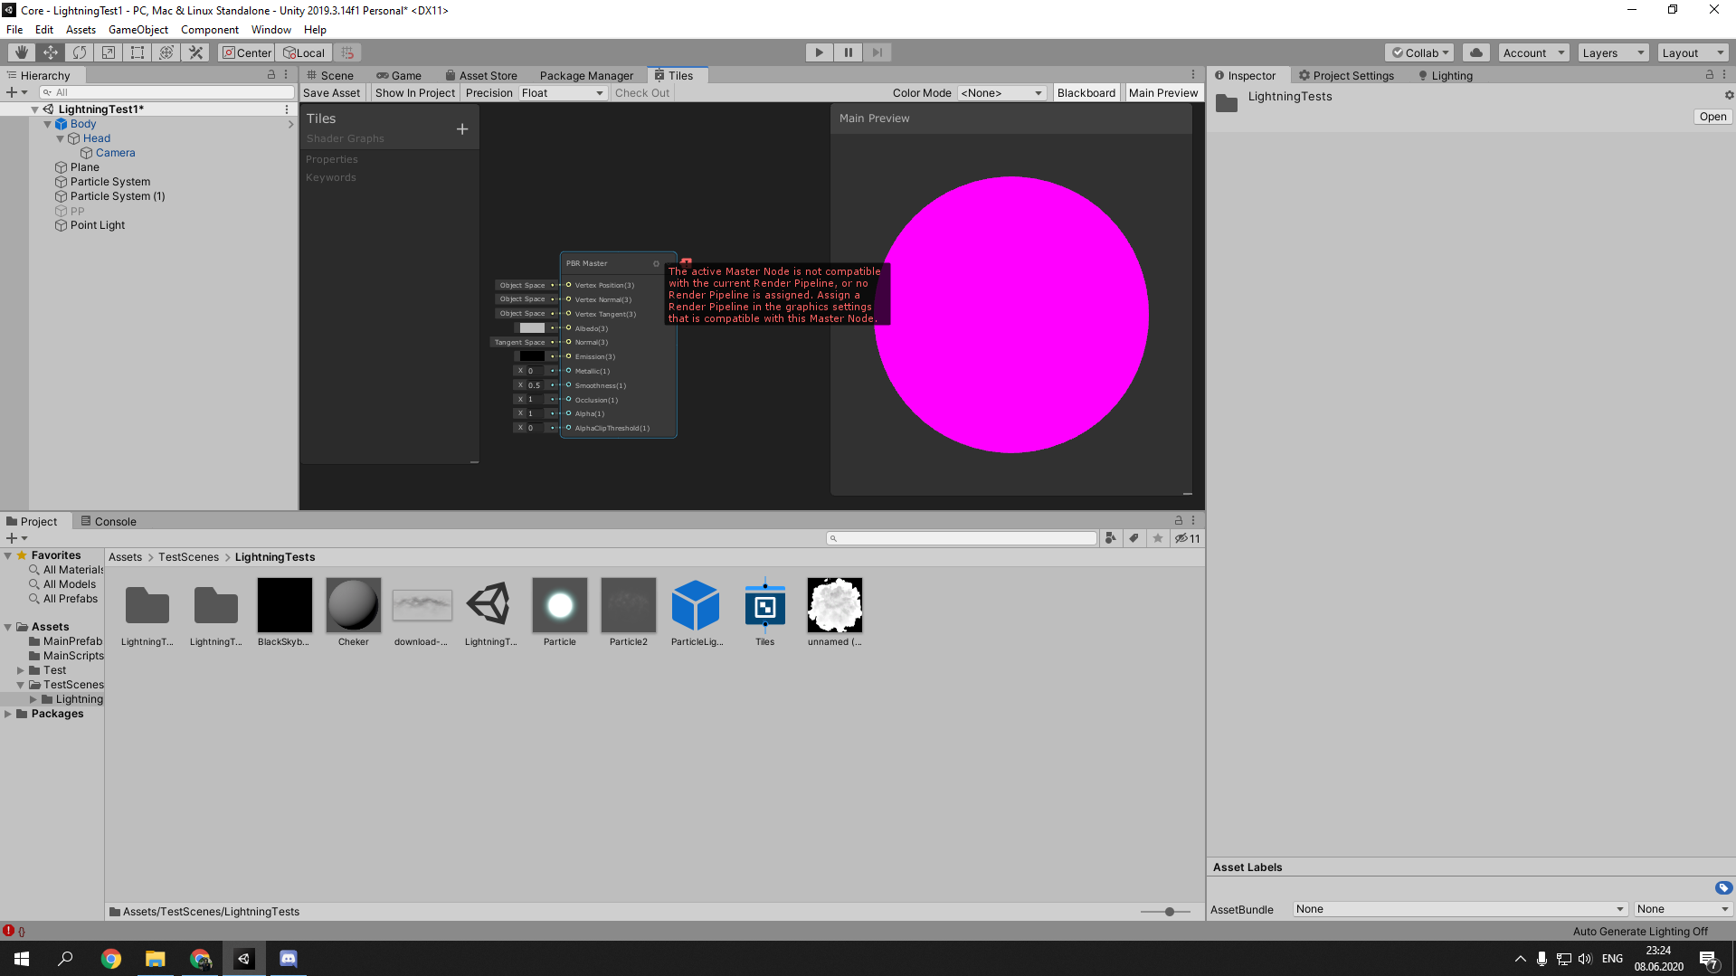Open the custom editor tools icon
The width and height of the screenshot is (1736, 976).
[x=195, y=52]
